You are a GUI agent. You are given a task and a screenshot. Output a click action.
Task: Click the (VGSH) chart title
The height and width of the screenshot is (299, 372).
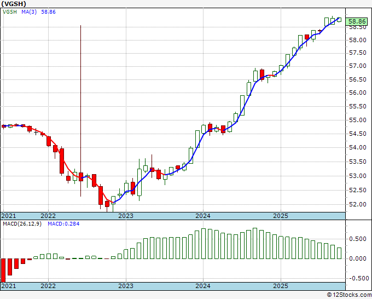click(13, 4)
